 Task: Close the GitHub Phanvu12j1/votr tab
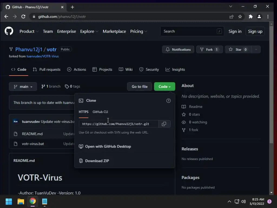[62, 7]
